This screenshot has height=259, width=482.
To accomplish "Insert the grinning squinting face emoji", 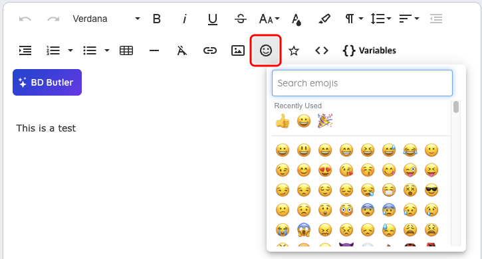I will [x=368, y=150].
